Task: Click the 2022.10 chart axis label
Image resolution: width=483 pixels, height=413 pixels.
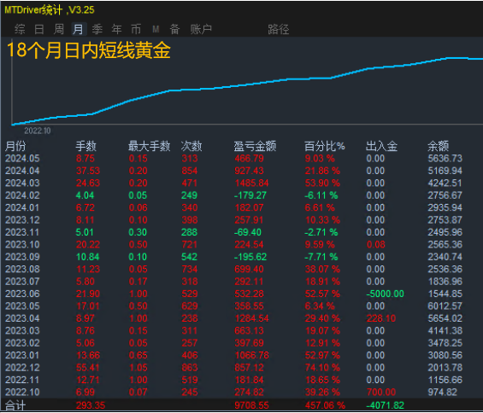Action: tap(38, 131)
